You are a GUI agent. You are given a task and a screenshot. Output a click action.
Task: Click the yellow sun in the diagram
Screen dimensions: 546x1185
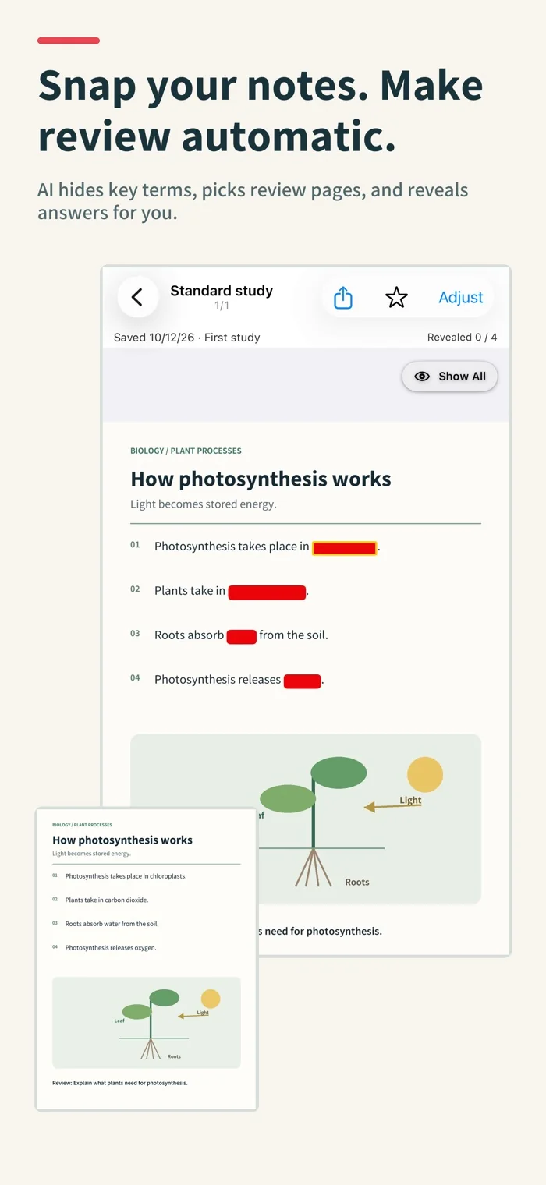(425, 774)
